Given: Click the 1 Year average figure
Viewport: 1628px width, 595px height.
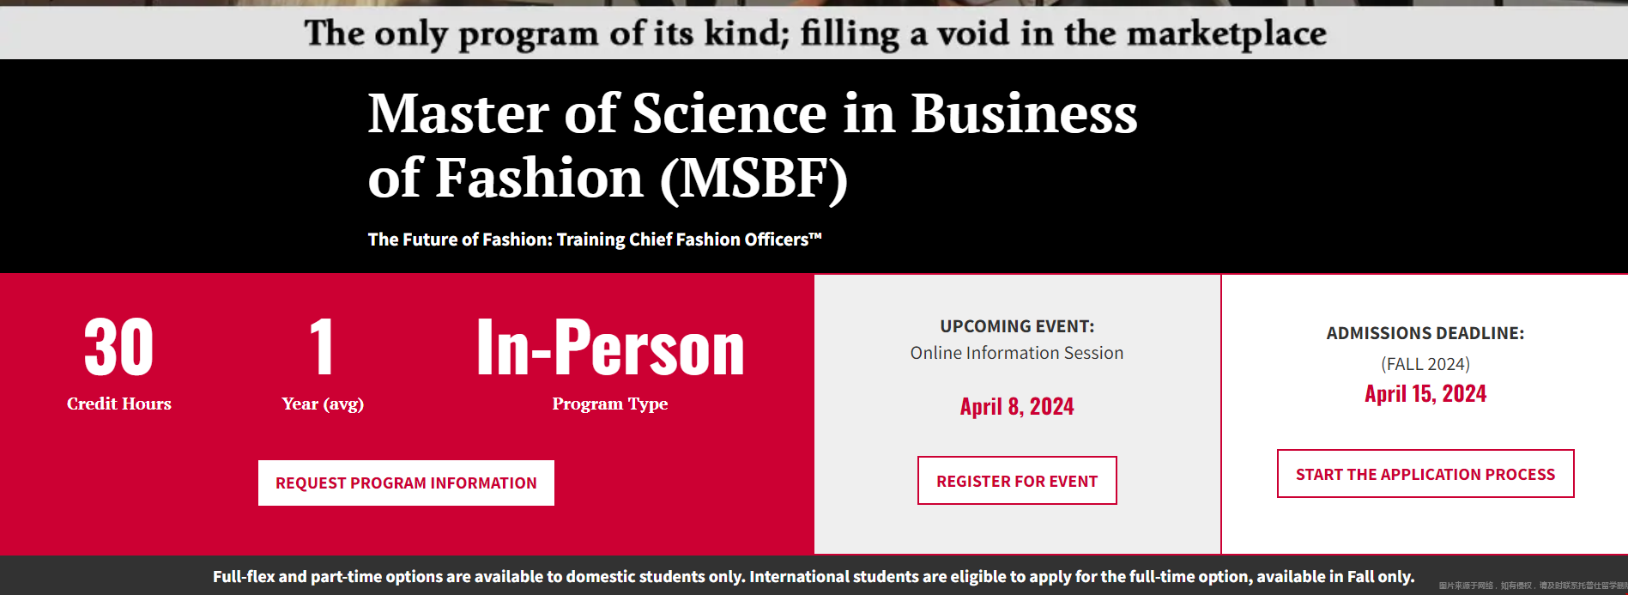Looking at the screenshot, I should 322,347.
